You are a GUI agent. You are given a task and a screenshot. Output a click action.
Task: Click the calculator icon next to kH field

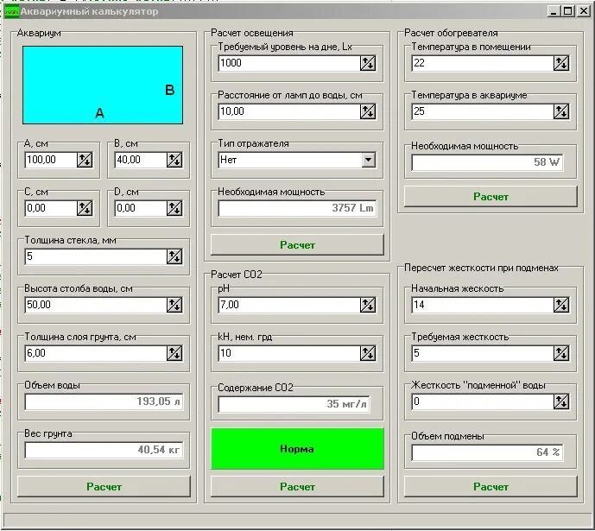tap(368, 353)
